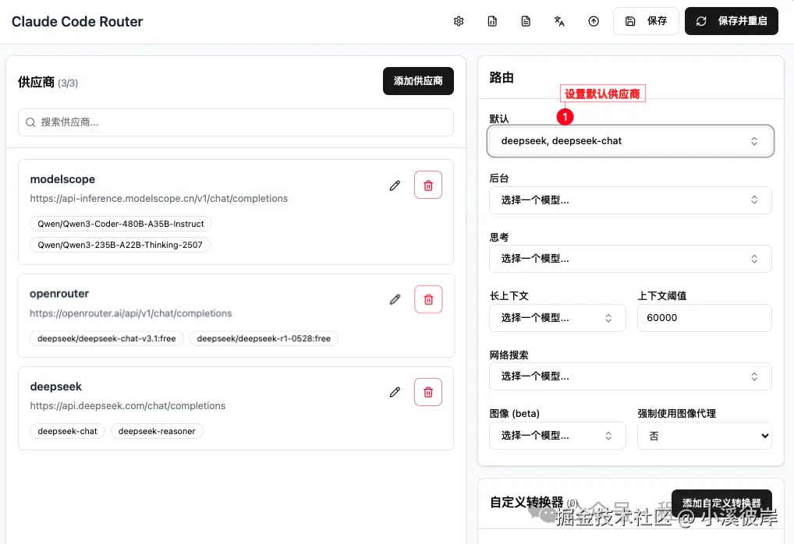The width and height of the screenshot is (794, 544).
Task: Click the config file icon in the toolbar
Action: (x=492, y=21)
